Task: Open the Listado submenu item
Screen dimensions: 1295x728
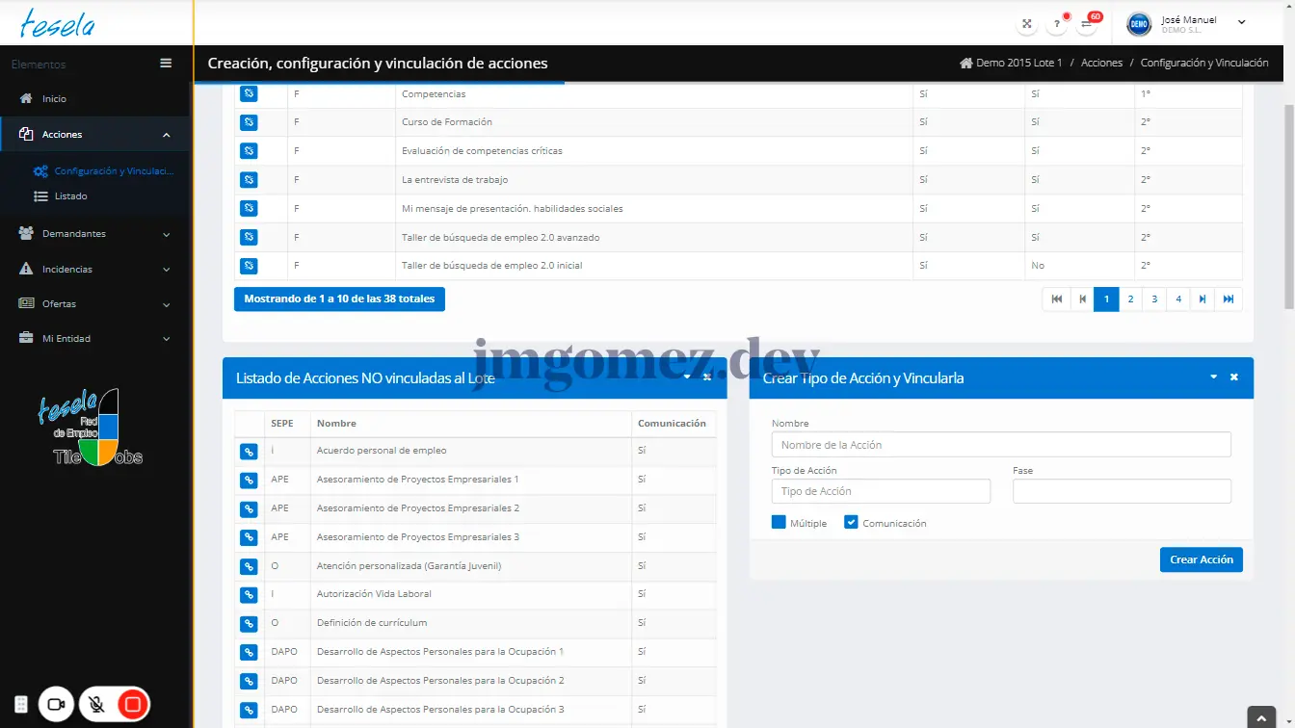Action: [70, 196]
